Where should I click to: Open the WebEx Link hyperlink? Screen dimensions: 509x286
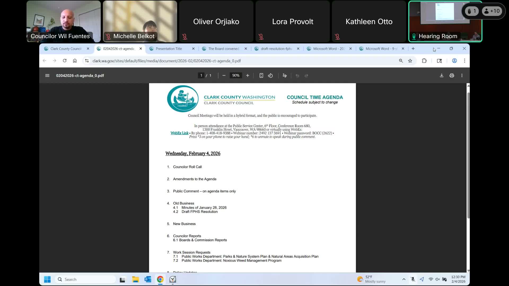(179, 133)
